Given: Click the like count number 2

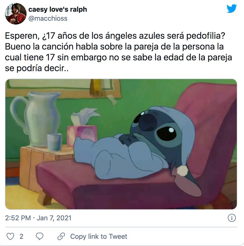Looking at the screenshot, I should [21, 237].
